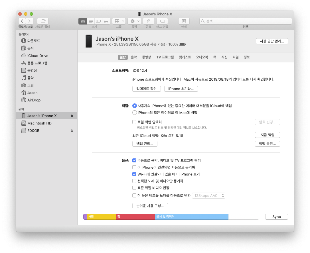Click the 업데이트 확인 button
This screenshot has height=253, width=310.
147,89
